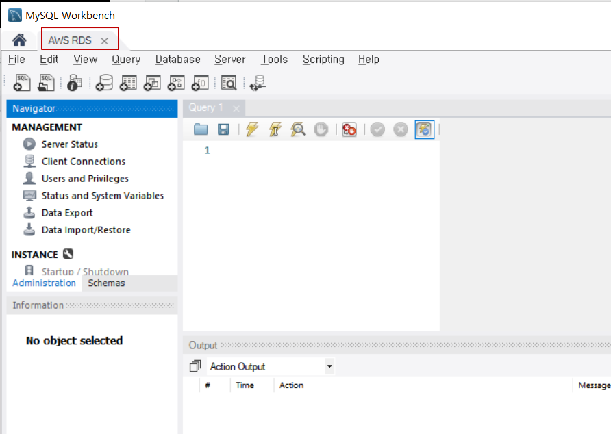Create a new stored procedure icon
This screenshot has width=611, height=434.
coord(176,83)
